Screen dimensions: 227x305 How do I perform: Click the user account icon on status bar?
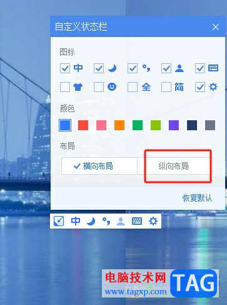click(121, 221)
